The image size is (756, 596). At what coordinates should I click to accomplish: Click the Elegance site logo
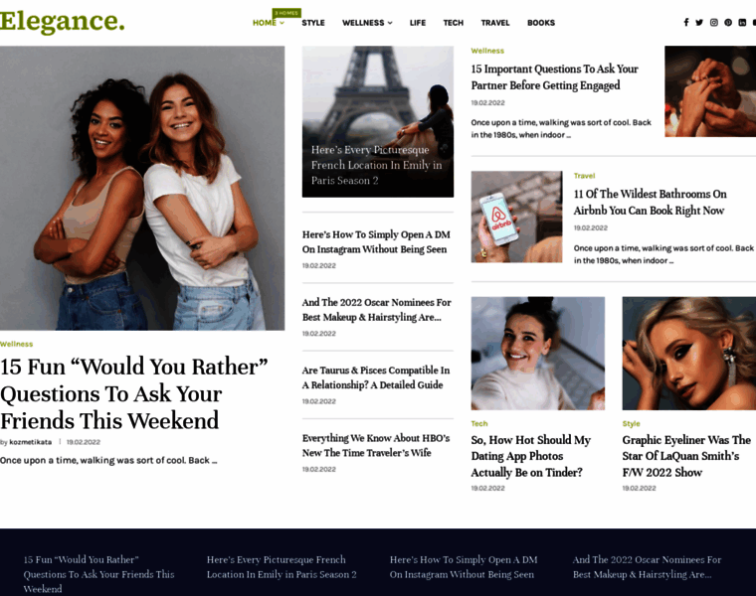[x=63, y=21]
